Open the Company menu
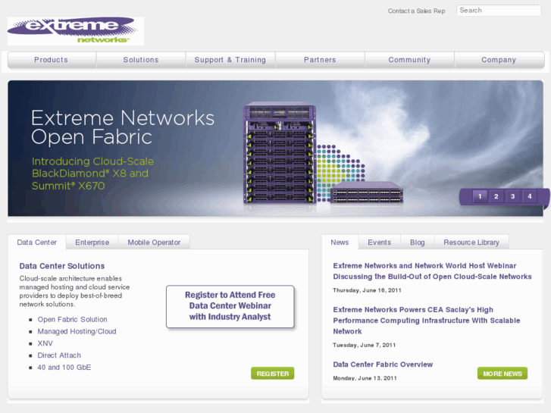This screenshot has width=551, height=413. pyautogui.click(x=499, y=60)
